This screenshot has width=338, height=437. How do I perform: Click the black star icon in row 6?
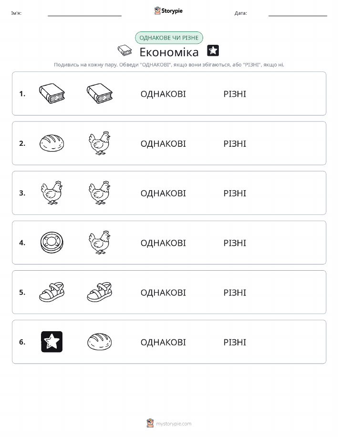pyautogui.click(x=52, y=342)
